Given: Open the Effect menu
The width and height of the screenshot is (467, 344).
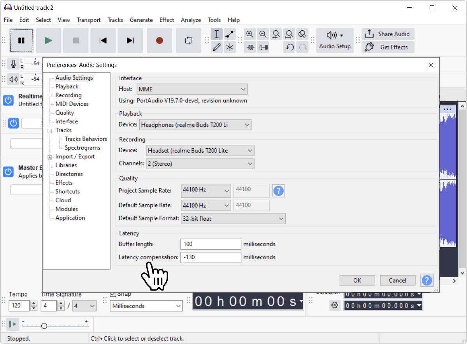Looking at the screenshot, I should (x=167, y=20).
